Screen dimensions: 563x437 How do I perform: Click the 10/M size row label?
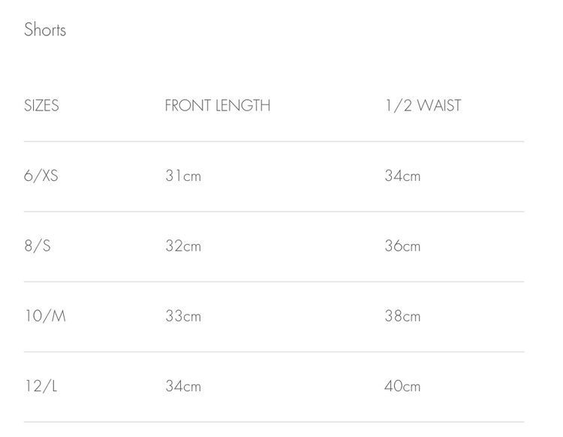coord(45,316)
